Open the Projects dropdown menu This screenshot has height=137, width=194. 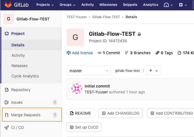(x=45, y=5)
